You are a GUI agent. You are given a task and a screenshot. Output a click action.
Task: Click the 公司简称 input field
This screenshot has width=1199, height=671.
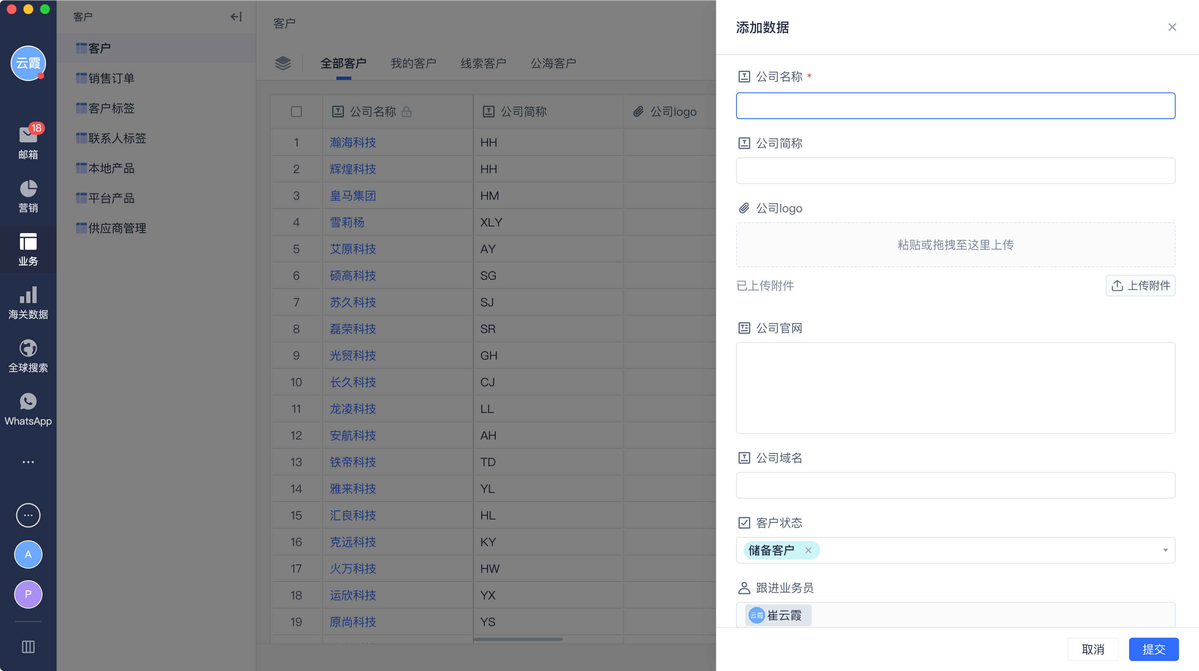pos(955,171)
